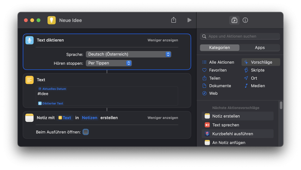Click the sidebar scrollbar thumb
The image size is (301, 170).
(281, 105)
